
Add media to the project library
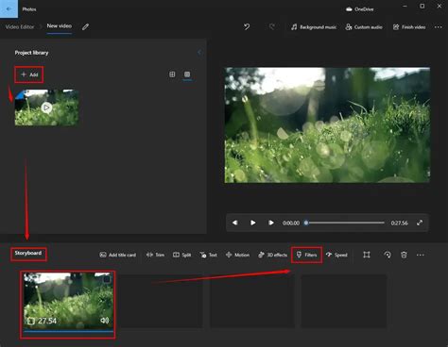pyautogui.click(x=29, y=74)
